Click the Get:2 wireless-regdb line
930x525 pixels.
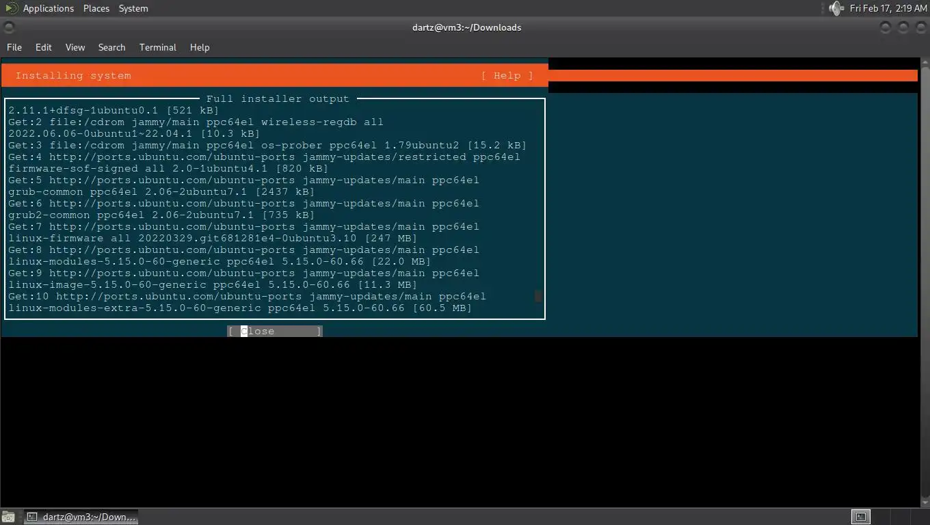pos(196,122)
